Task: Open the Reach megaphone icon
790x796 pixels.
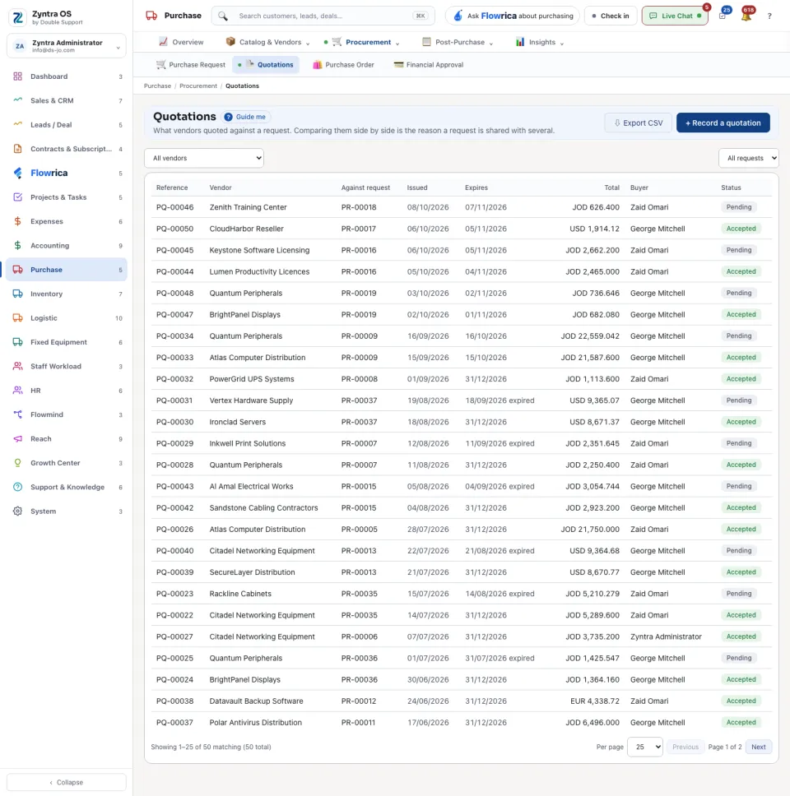Action: click(x=18, y=438)
